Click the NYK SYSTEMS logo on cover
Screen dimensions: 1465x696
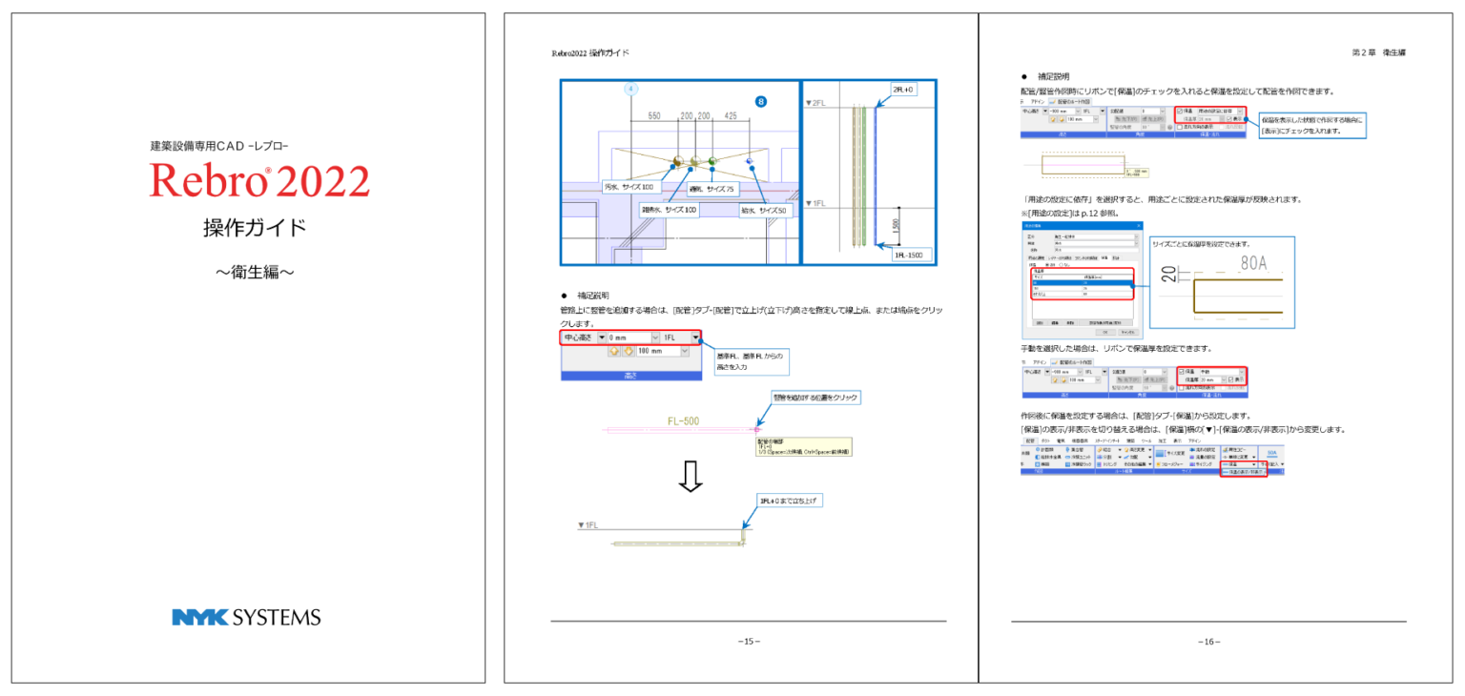point(246,617)
